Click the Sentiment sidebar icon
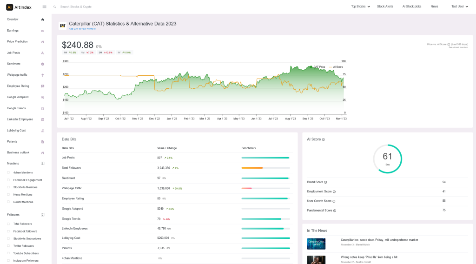The height and width of the screenshot is (264, 476). (42, 64)
